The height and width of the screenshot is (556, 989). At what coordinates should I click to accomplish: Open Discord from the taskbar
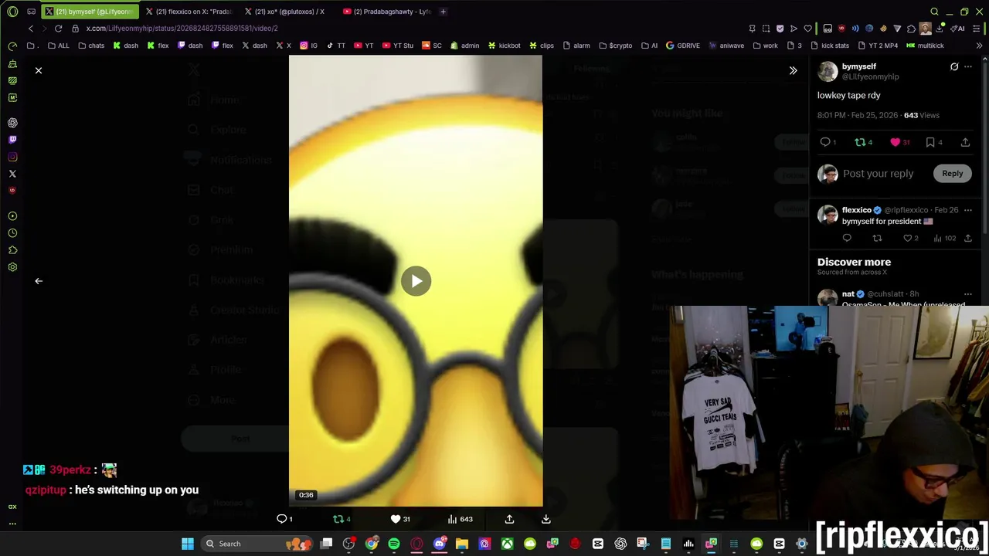pyautogui.click(x=440, y=544)
